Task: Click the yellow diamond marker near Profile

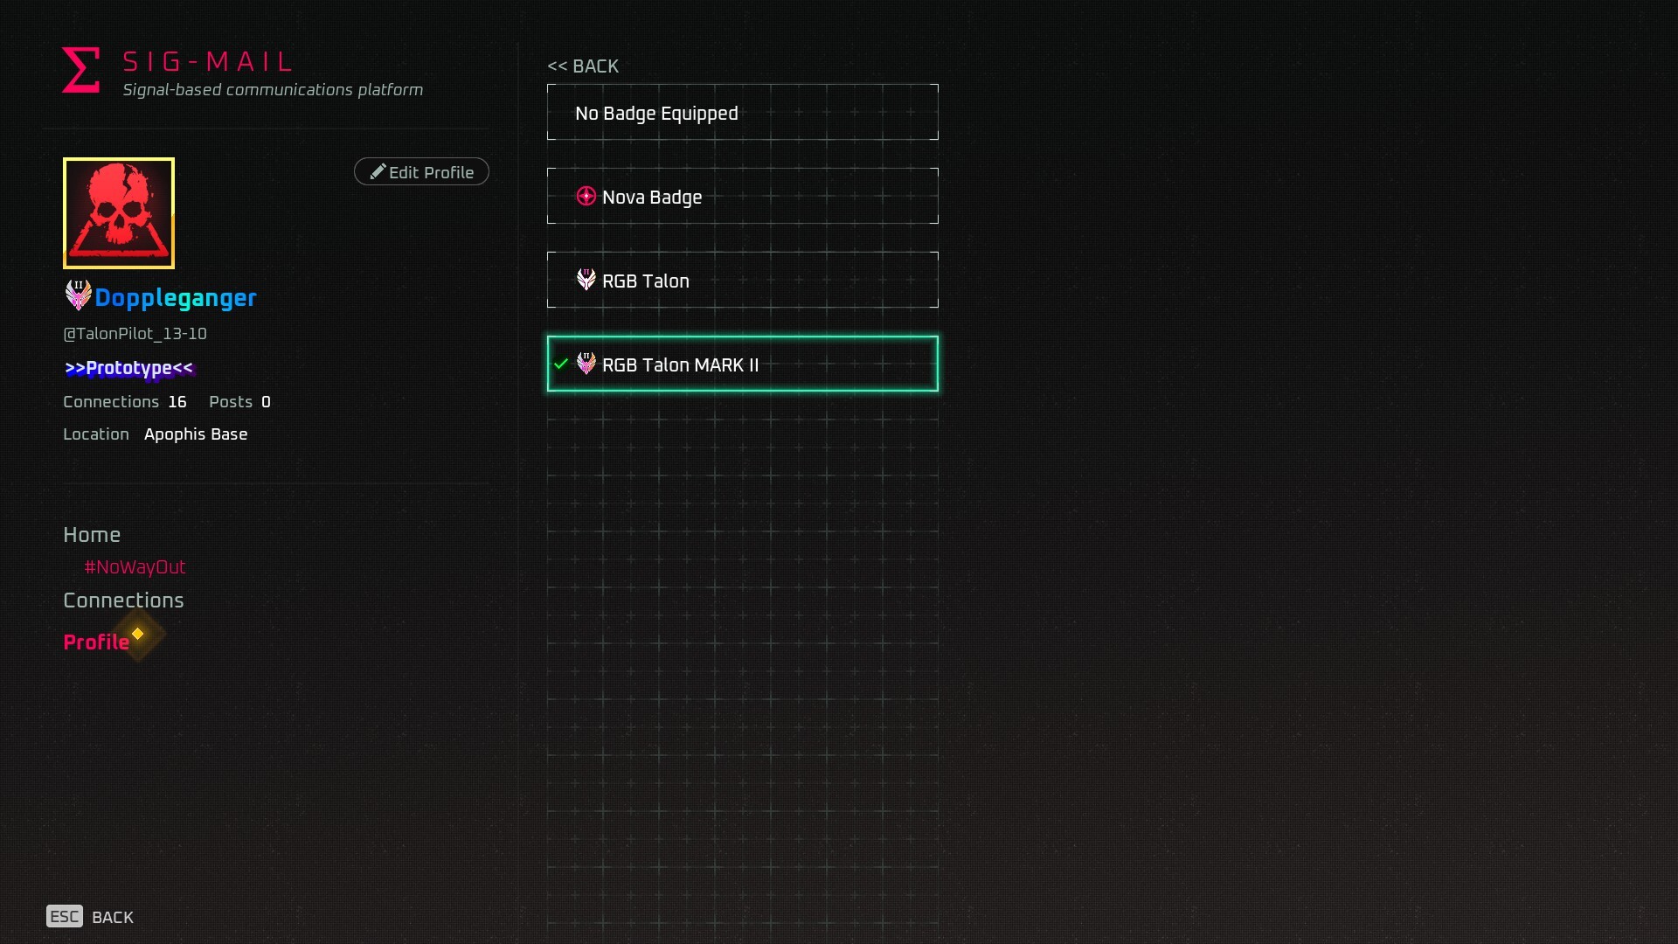Action: [137, 632]
